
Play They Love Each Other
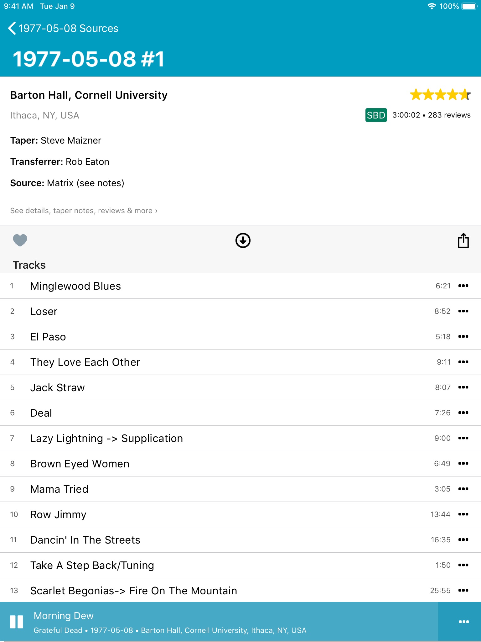85,362
